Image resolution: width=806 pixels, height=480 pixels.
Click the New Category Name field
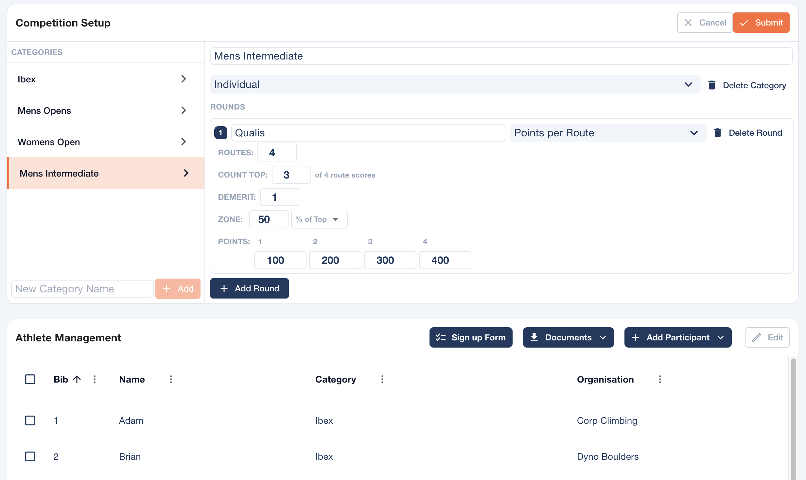[82, 289]
